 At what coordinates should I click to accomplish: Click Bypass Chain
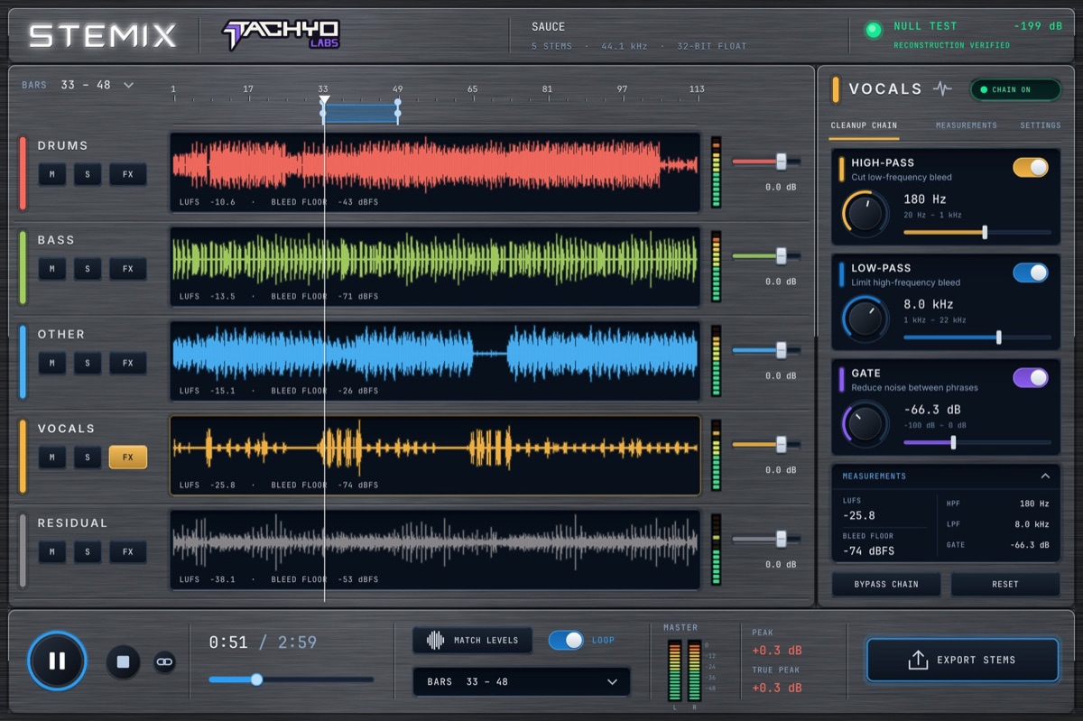pyautogui.click(x=886, y=584)
